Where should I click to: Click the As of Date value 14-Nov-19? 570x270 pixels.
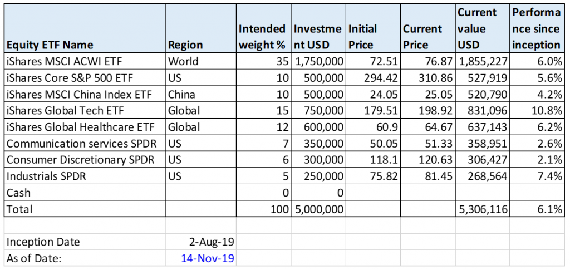click(200, 258)
